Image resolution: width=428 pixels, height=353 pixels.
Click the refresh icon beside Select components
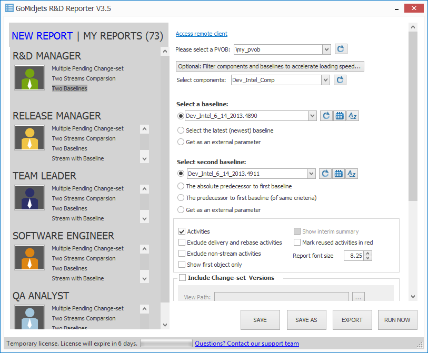341,80
